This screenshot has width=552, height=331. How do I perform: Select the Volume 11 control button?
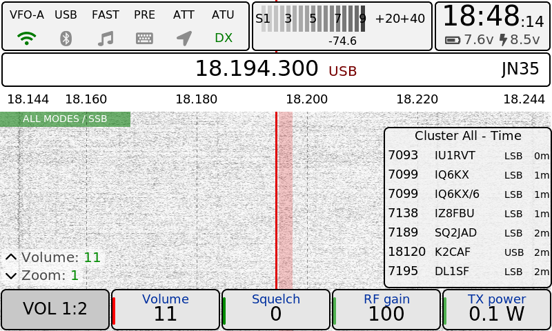pyautogui.click(x=166, y=310)
